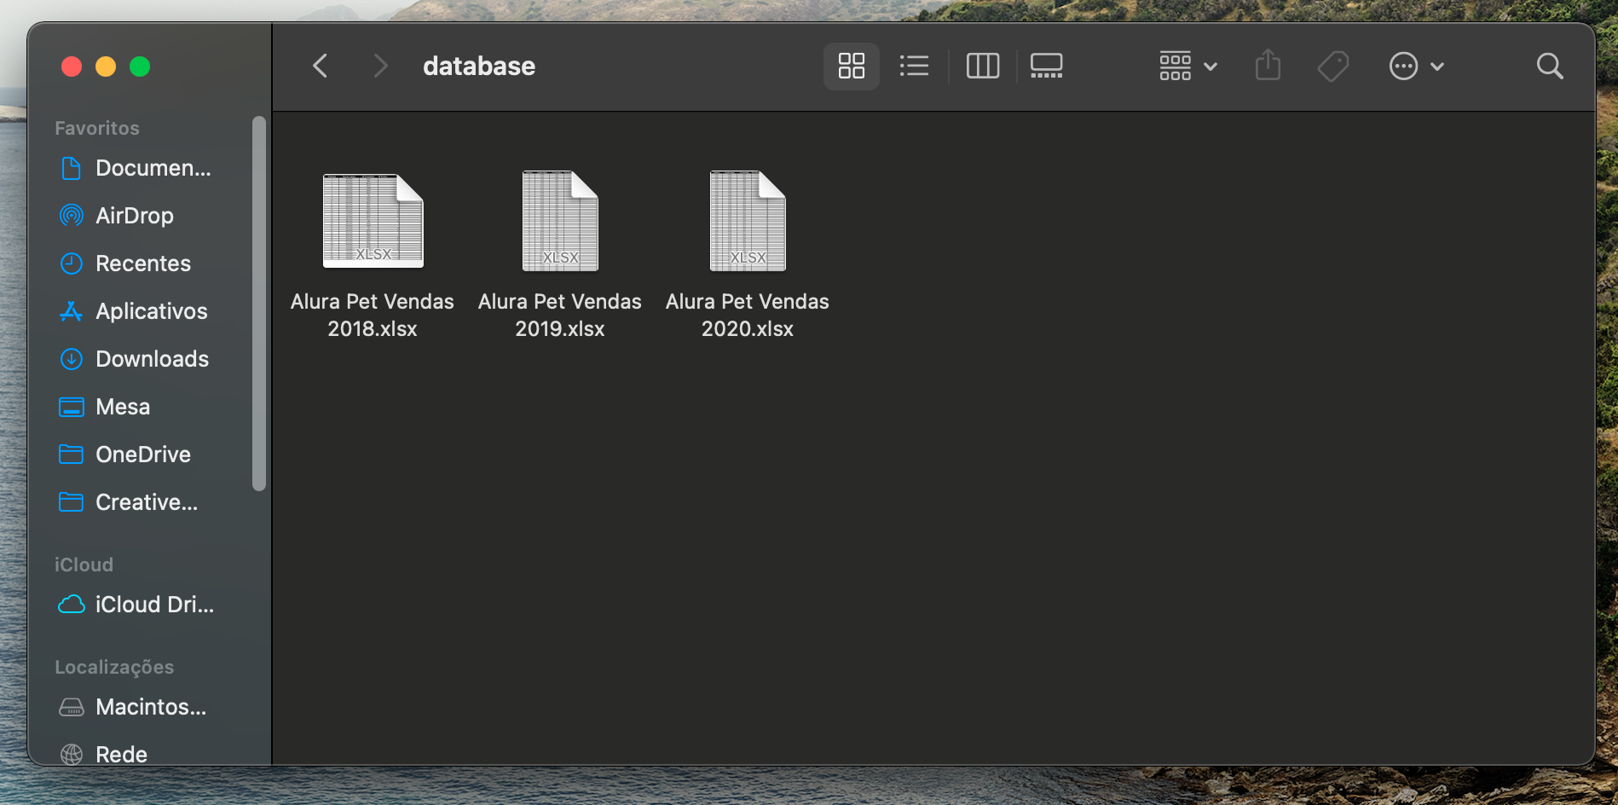
Task: Click the file name Alura Pet Vendas 2020.xlsx
Action: [x=748, y=315]
